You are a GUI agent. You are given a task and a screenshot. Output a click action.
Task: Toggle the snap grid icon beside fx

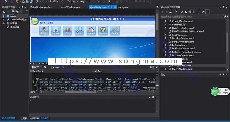point(47,63)
